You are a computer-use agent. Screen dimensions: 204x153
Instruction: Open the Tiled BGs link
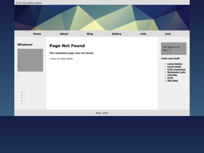(x=172, y=75)
